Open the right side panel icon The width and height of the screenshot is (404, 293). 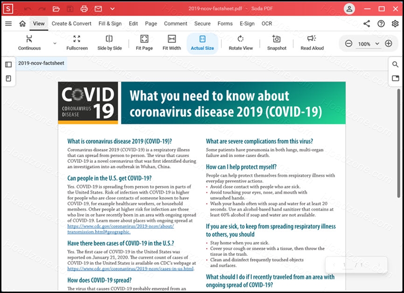point(395,78)
